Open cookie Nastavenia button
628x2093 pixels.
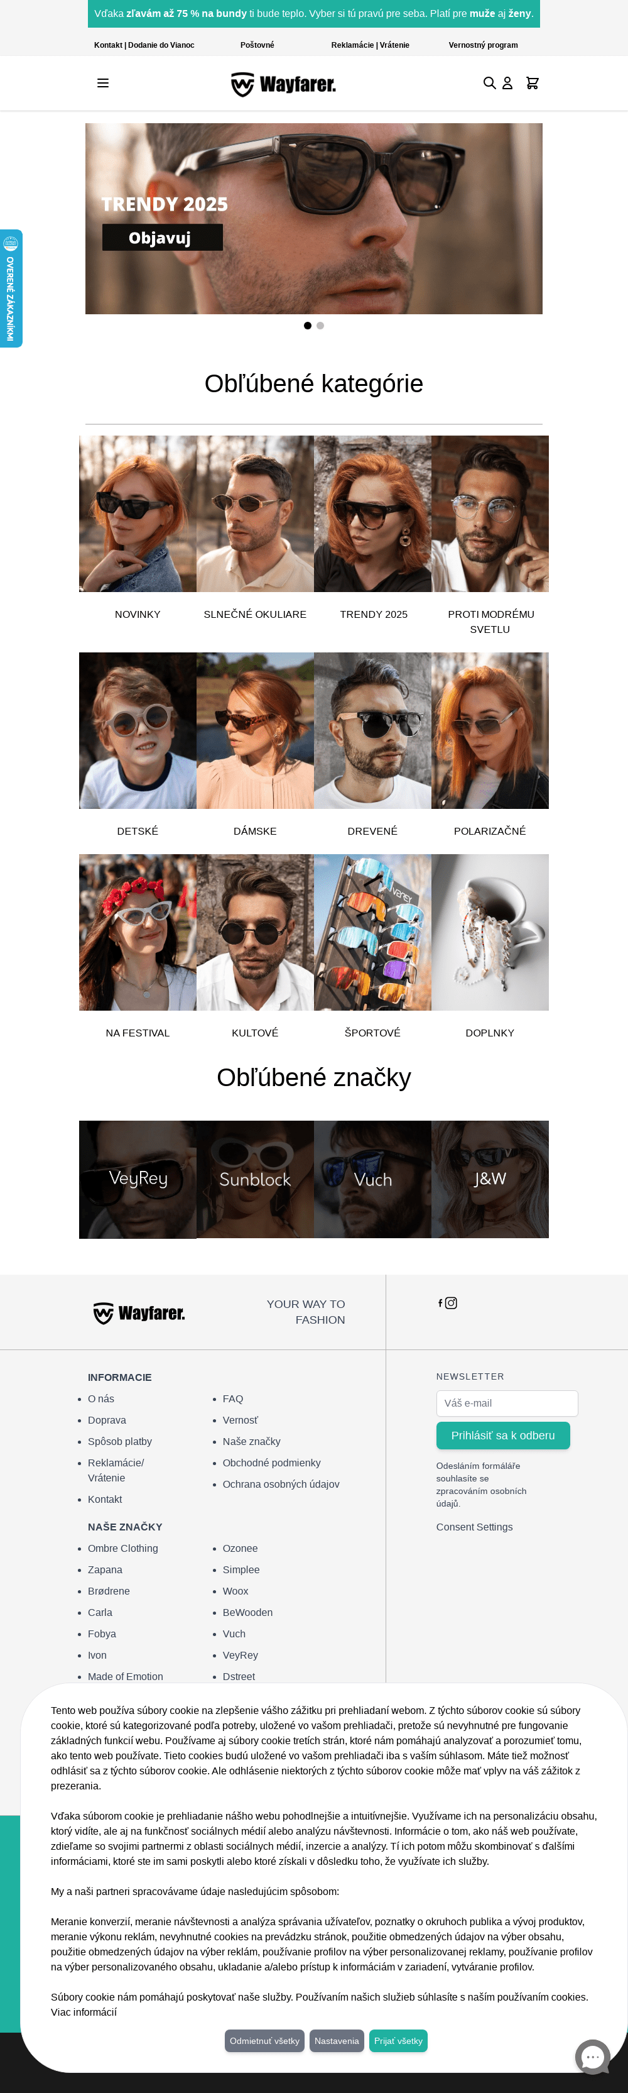(x=337, y=2041)
